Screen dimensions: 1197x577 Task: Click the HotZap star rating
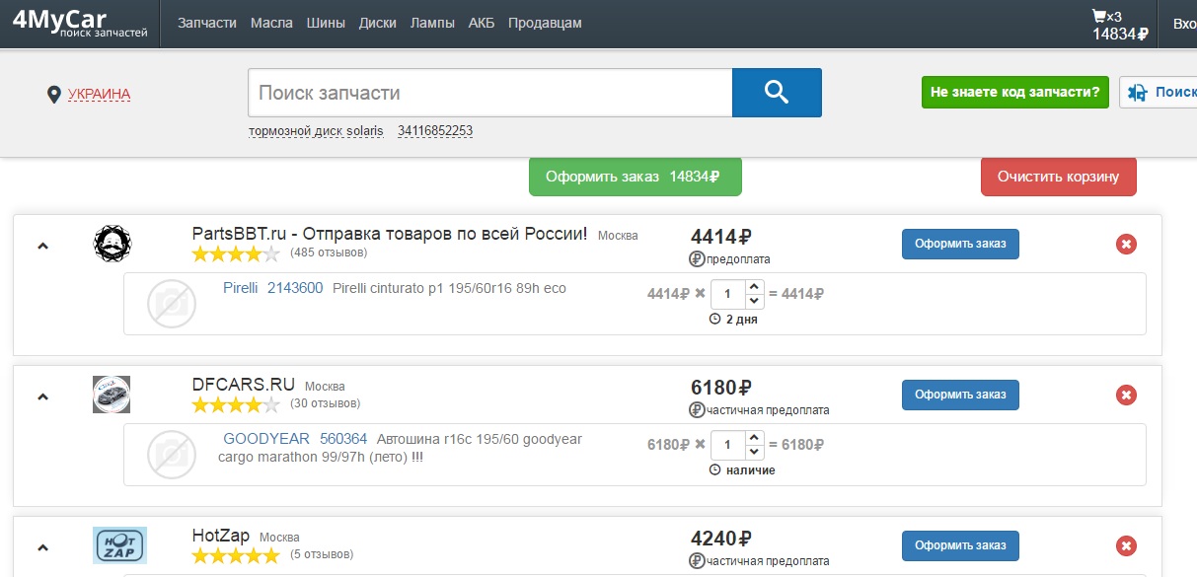pos(236,555)
